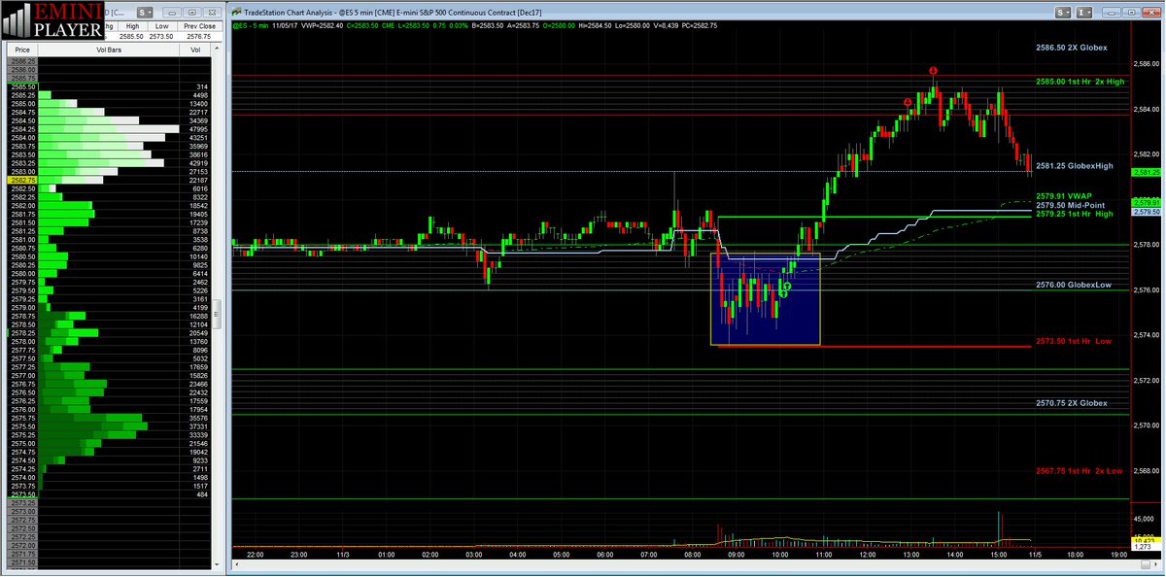Click the 2579.25 1st Hr High label
1166x577 pixels.
(x=1075, y=214)
